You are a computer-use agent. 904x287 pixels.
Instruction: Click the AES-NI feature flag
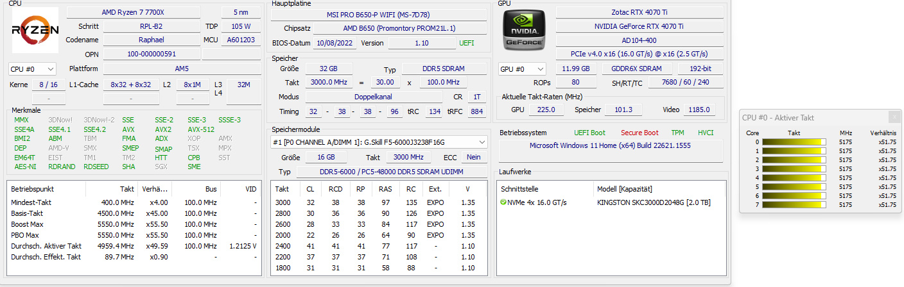pos(25,167)
